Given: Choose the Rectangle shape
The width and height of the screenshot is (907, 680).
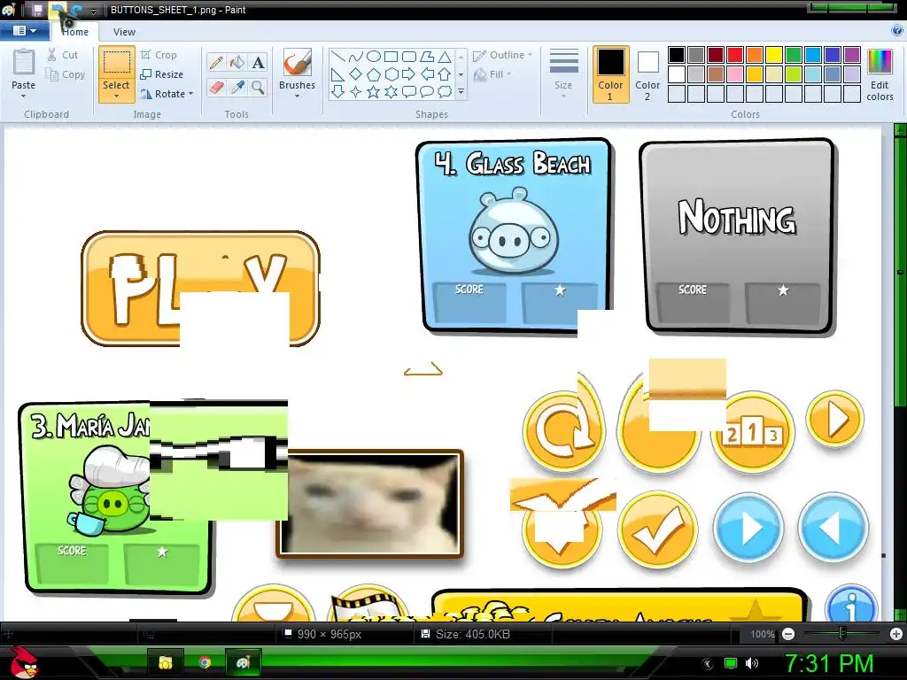Looking at the screenshot, I should 391,57.
